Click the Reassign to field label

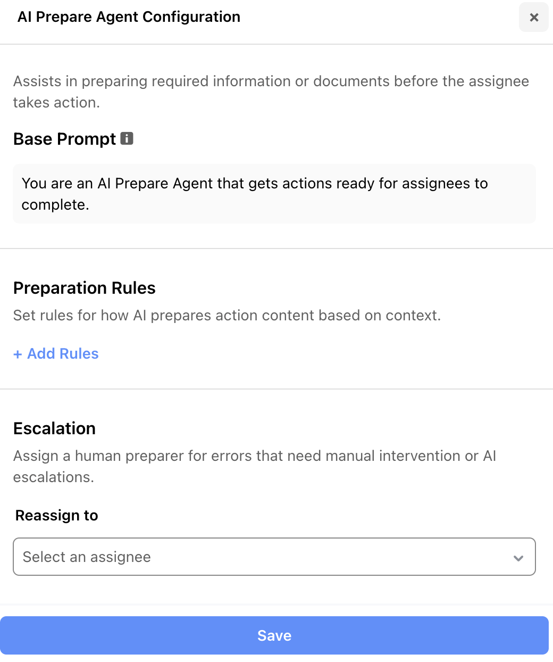[x=57, y=516]
